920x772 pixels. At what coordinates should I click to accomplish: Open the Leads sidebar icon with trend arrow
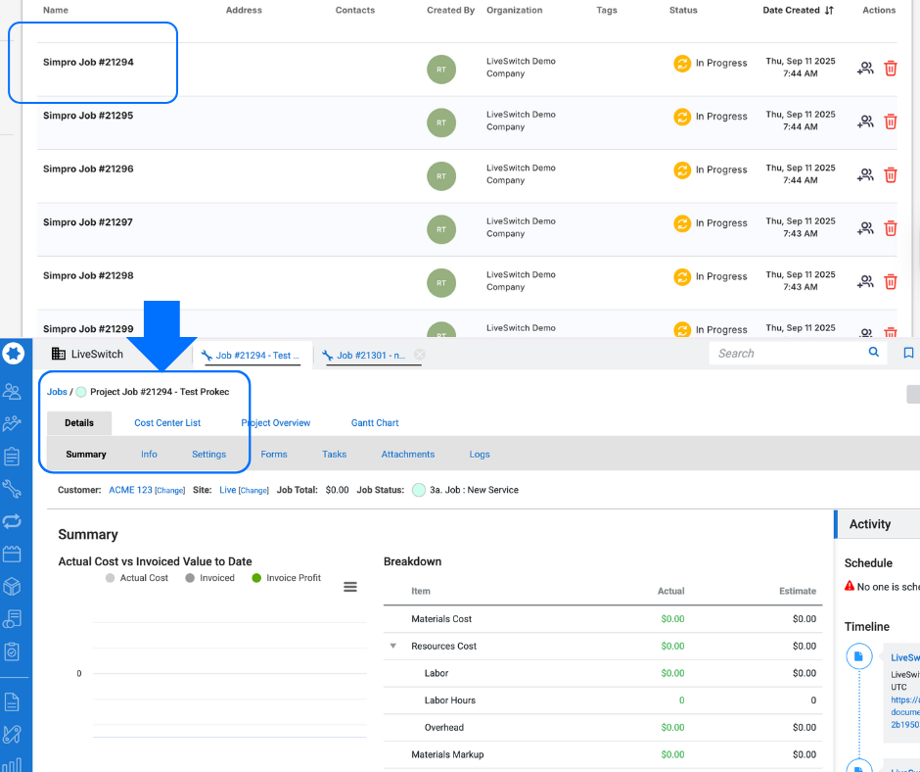(12, 423)
